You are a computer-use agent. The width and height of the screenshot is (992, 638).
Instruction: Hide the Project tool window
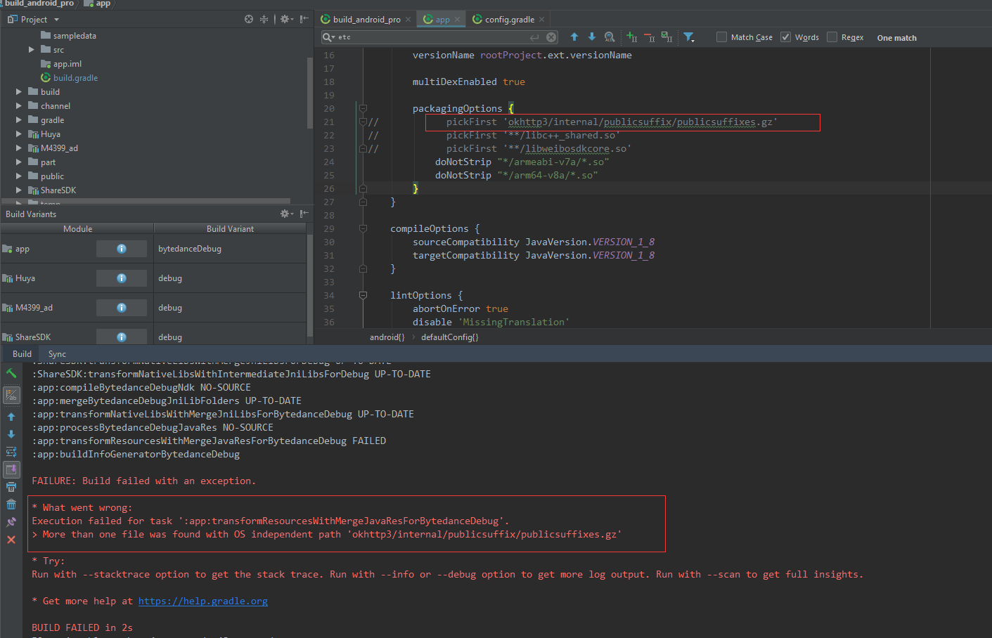(x=304, y=20)
